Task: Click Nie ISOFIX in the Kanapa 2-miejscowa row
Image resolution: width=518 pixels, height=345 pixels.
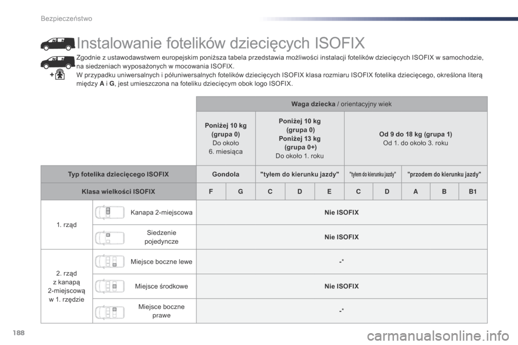Action: 342,212
